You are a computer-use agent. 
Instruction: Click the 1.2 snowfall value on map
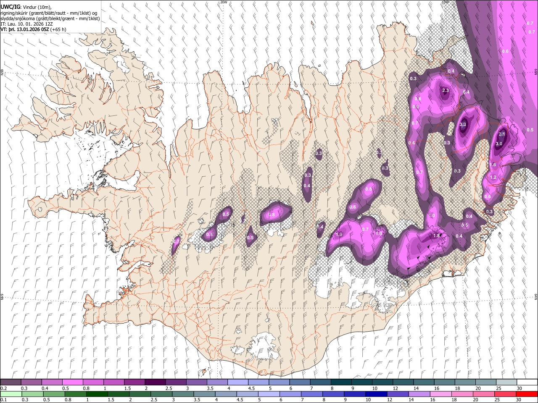493,178
